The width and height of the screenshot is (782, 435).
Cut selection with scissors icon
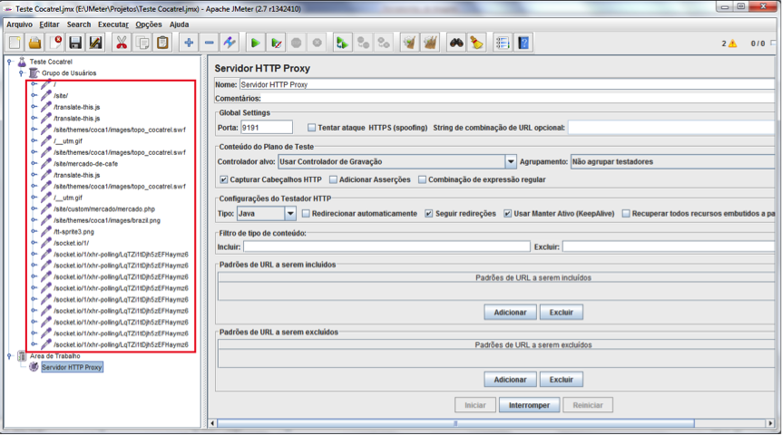pyautogui.click(x=122, y=43)
